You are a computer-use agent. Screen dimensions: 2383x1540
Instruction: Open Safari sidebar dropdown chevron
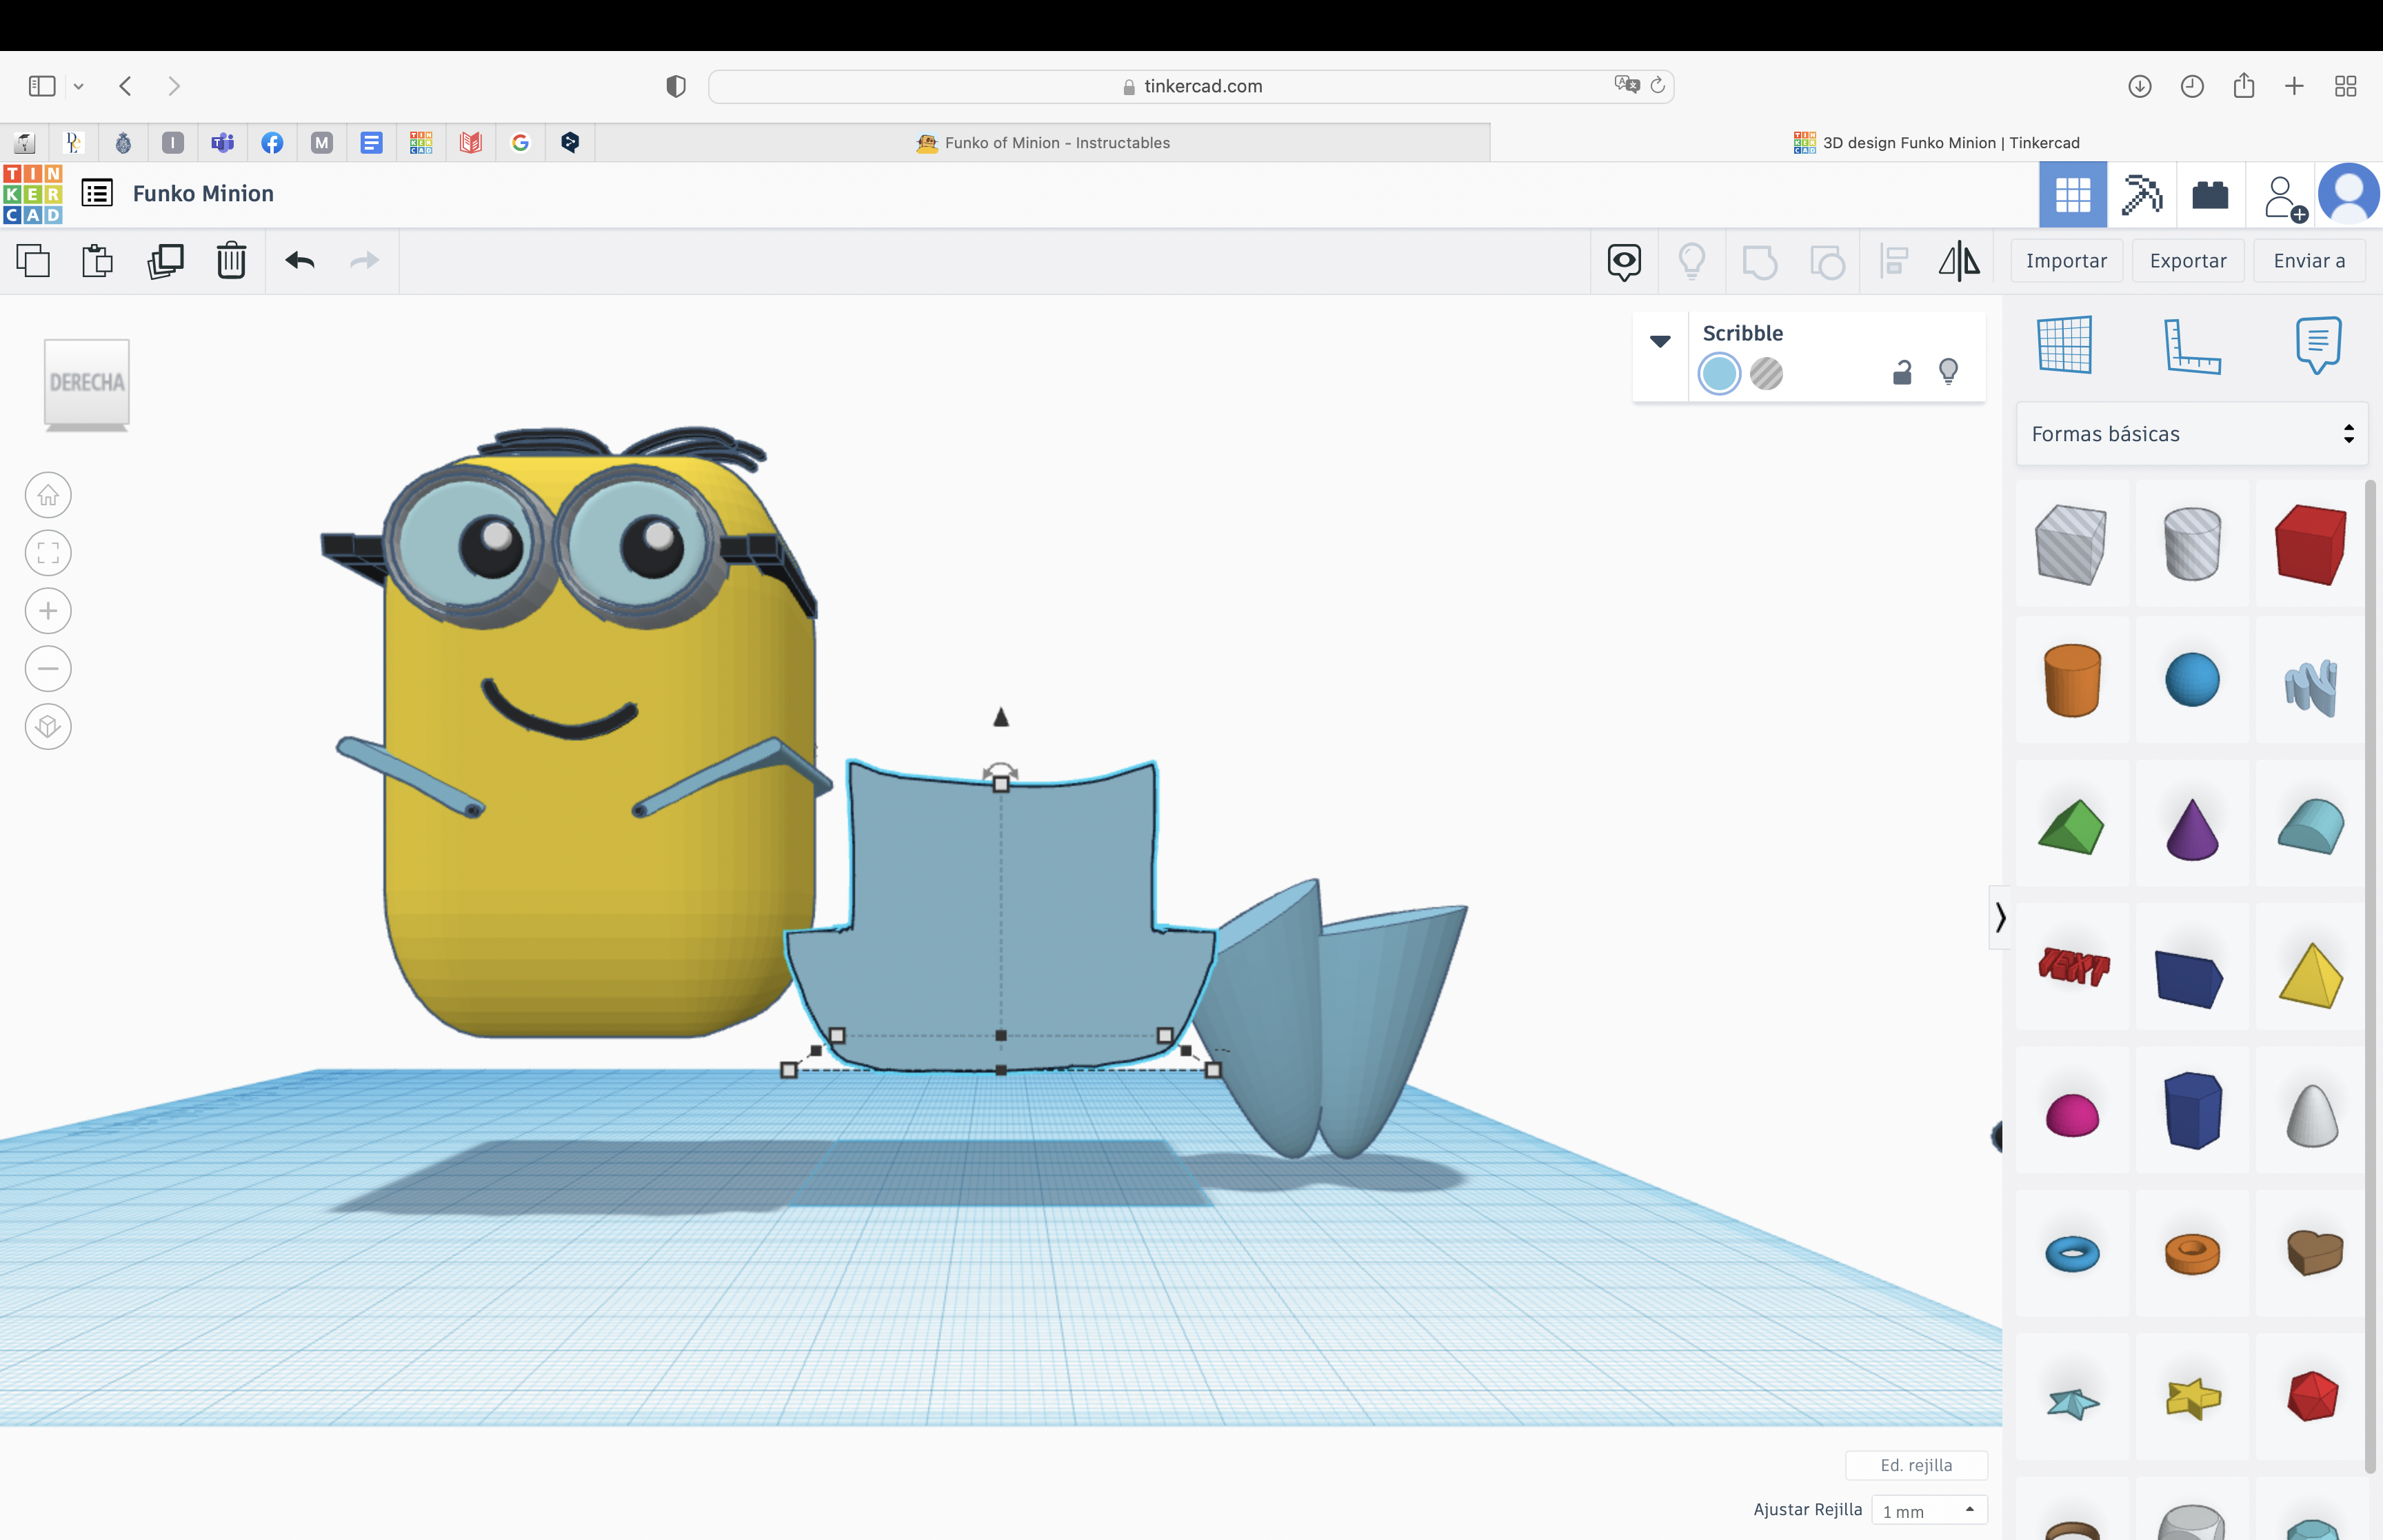tap(78, 86)
